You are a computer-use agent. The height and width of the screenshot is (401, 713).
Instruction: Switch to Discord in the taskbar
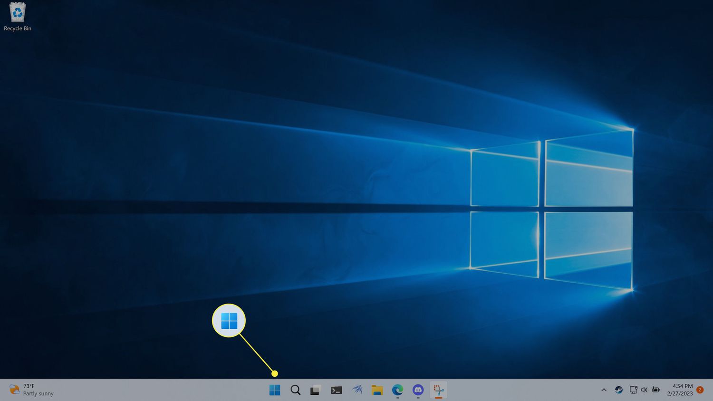(418, 390)
